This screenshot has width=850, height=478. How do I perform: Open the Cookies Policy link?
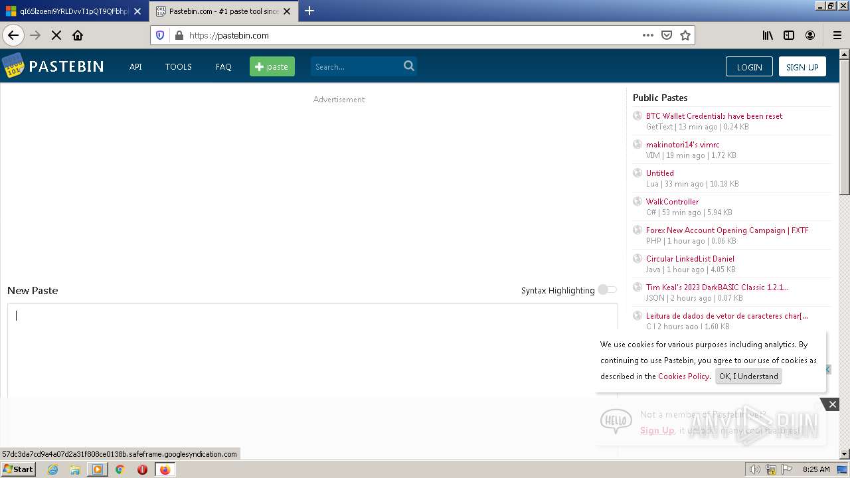[x=683, y=376]
